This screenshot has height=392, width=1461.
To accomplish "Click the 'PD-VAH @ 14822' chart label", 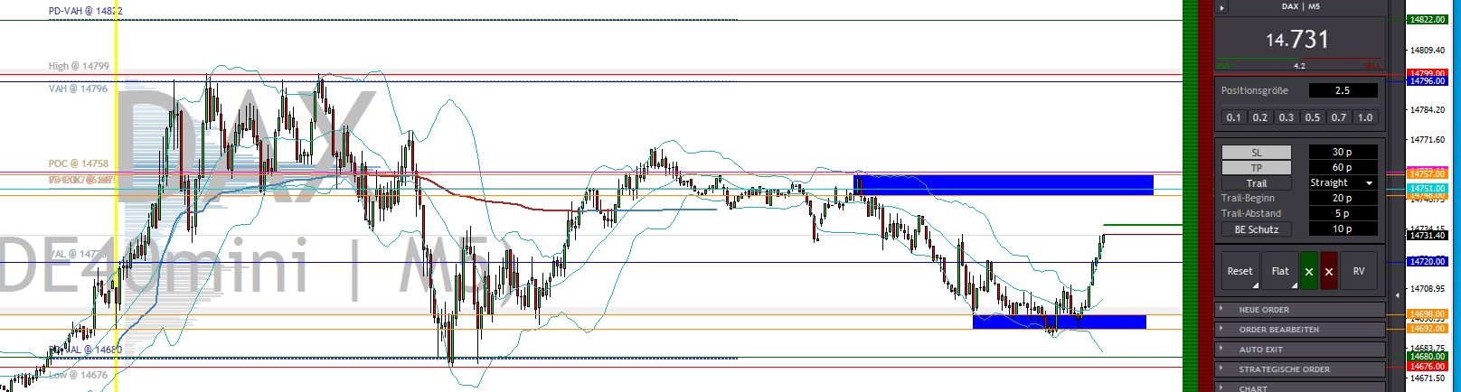I will tap(86, 11).
